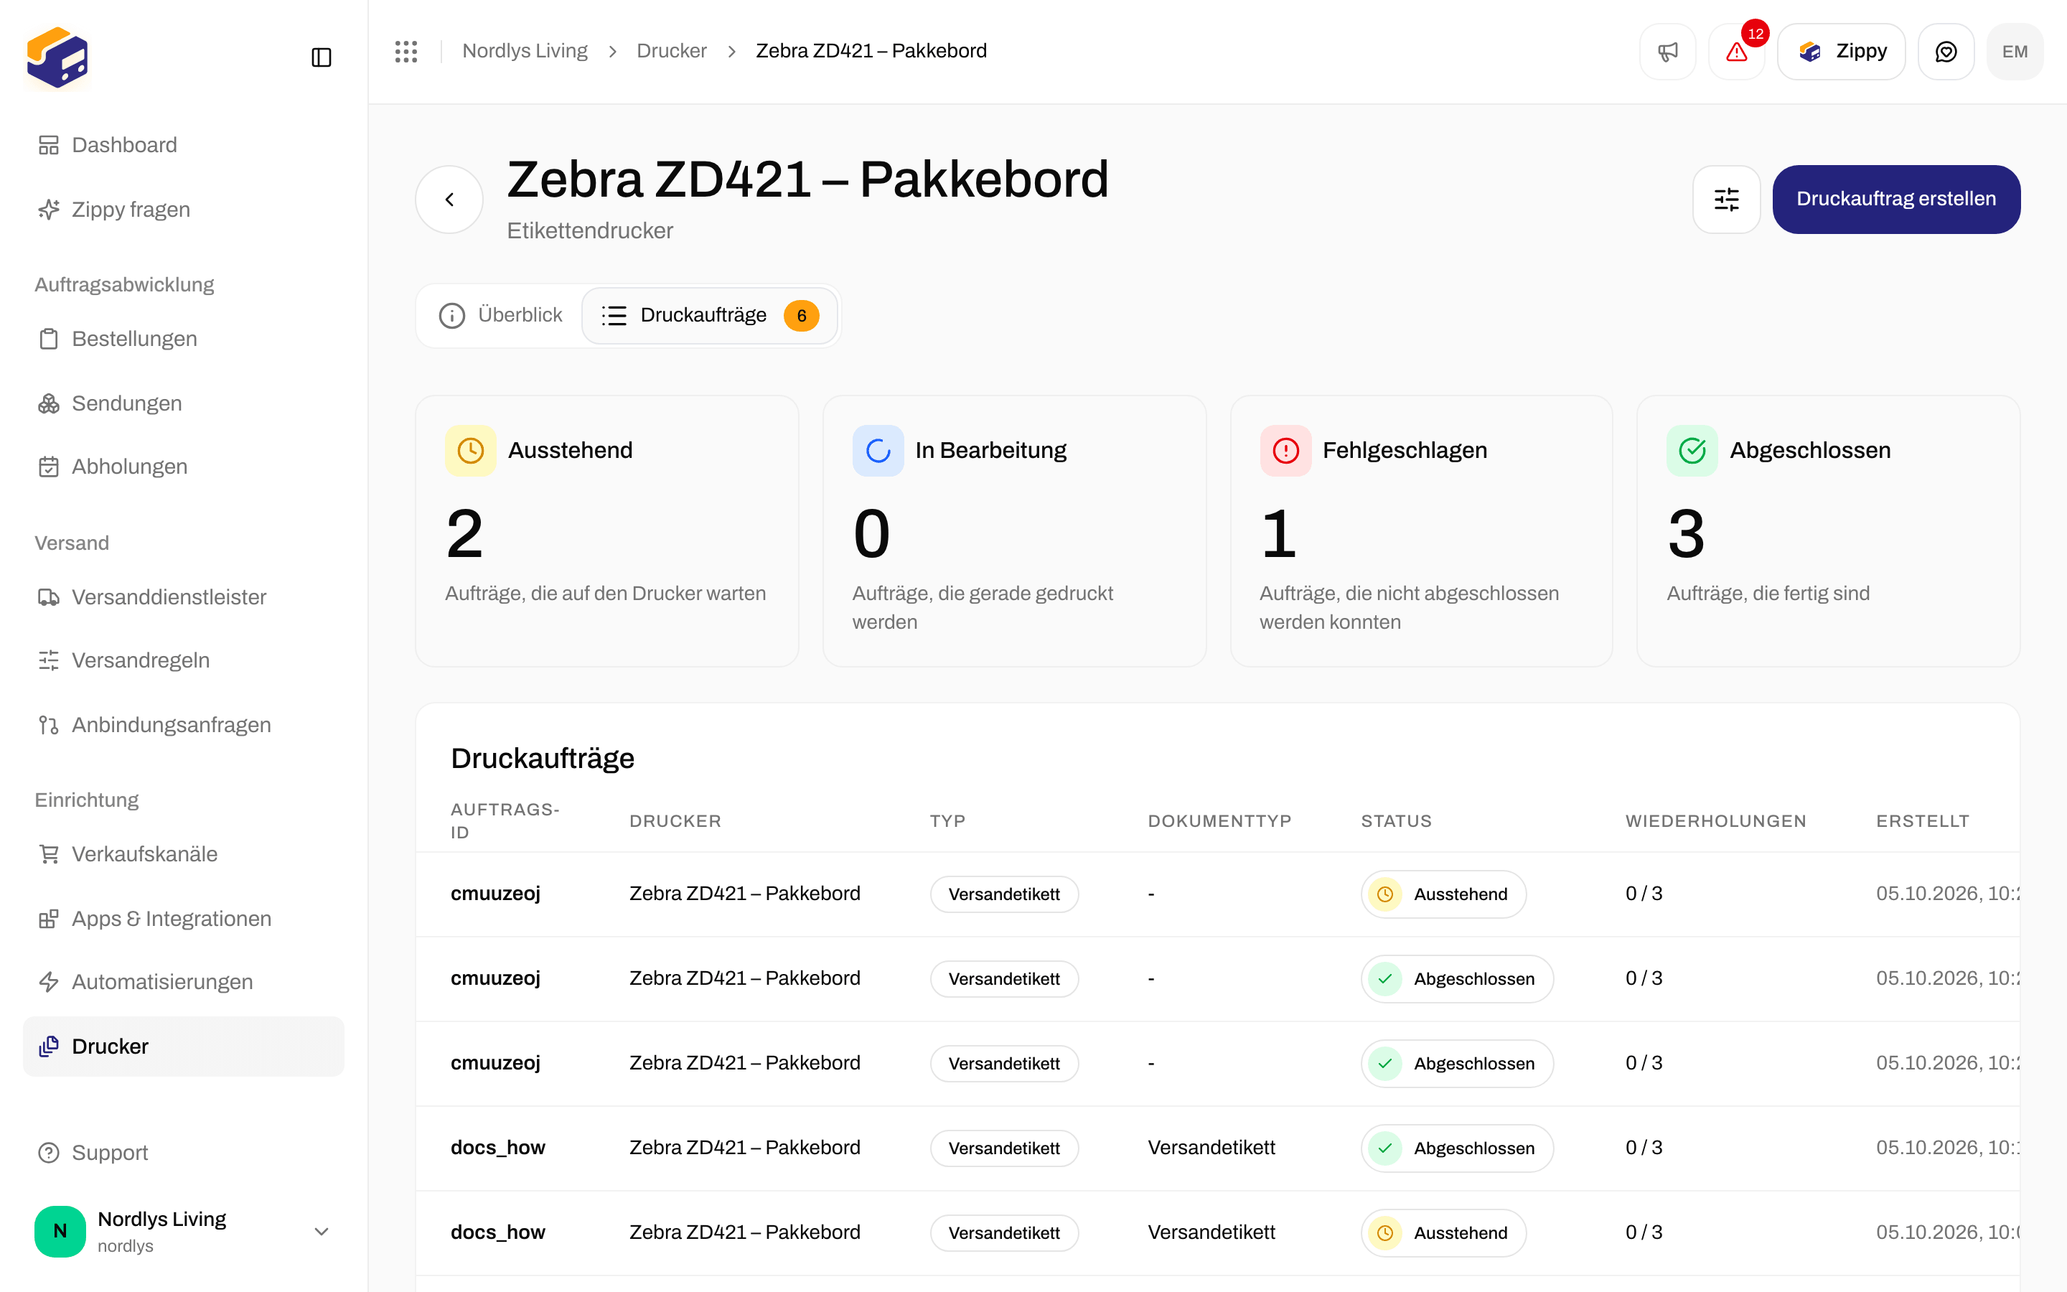Click the Abholungen calendar icon
This screenshot has height=1292, width=2067.
tap(49, 467)
